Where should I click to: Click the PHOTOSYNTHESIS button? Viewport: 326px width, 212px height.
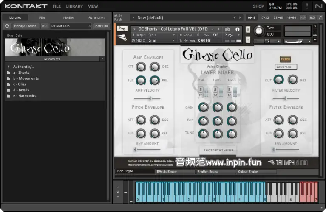218,150
